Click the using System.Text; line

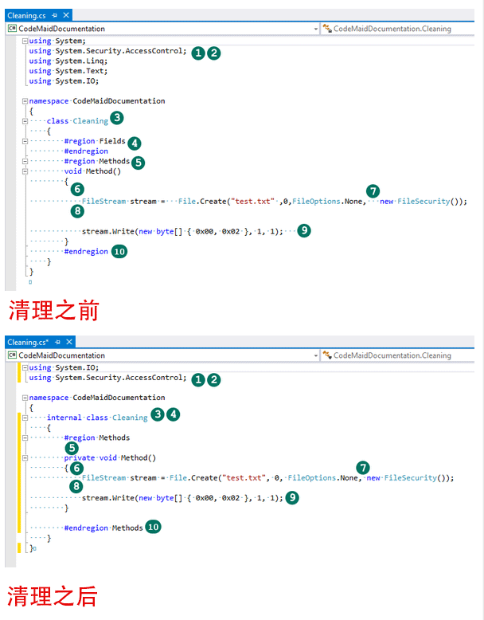click(68, 71)
